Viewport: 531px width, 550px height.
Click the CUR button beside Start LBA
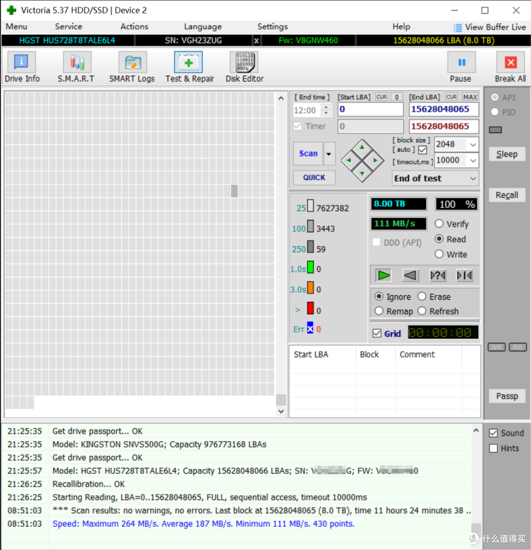tap(381, 97)
